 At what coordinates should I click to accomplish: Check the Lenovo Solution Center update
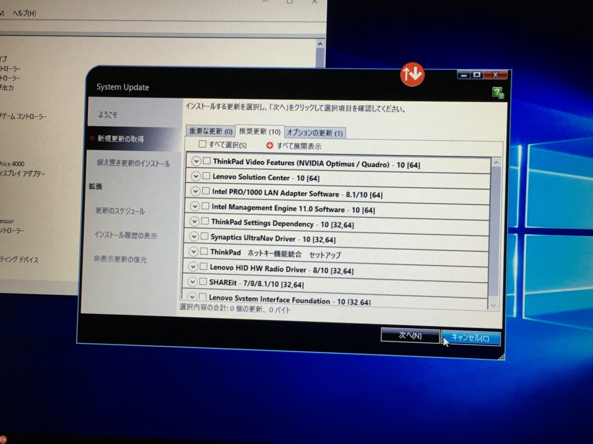pos(206,177)
